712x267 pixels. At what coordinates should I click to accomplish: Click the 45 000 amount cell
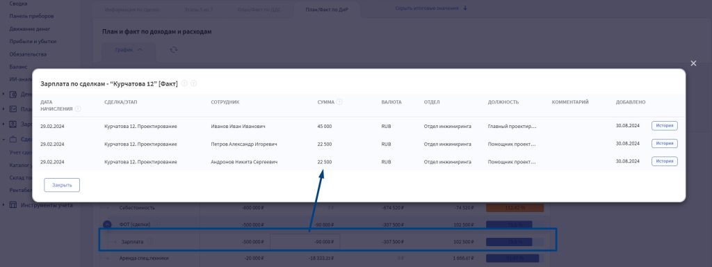325,127
